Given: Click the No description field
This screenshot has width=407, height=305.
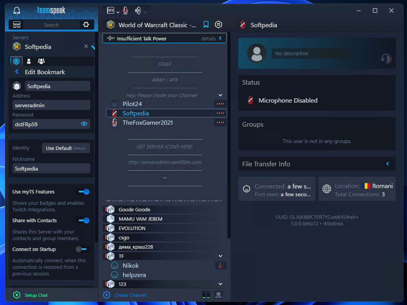Looking at the screenshot, I should pyautogui.click(x=310, y=53).
